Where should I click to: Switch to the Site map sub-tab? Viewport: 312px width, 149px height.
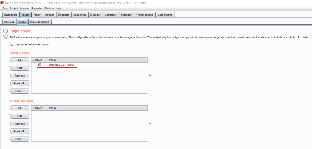(9, 22)
